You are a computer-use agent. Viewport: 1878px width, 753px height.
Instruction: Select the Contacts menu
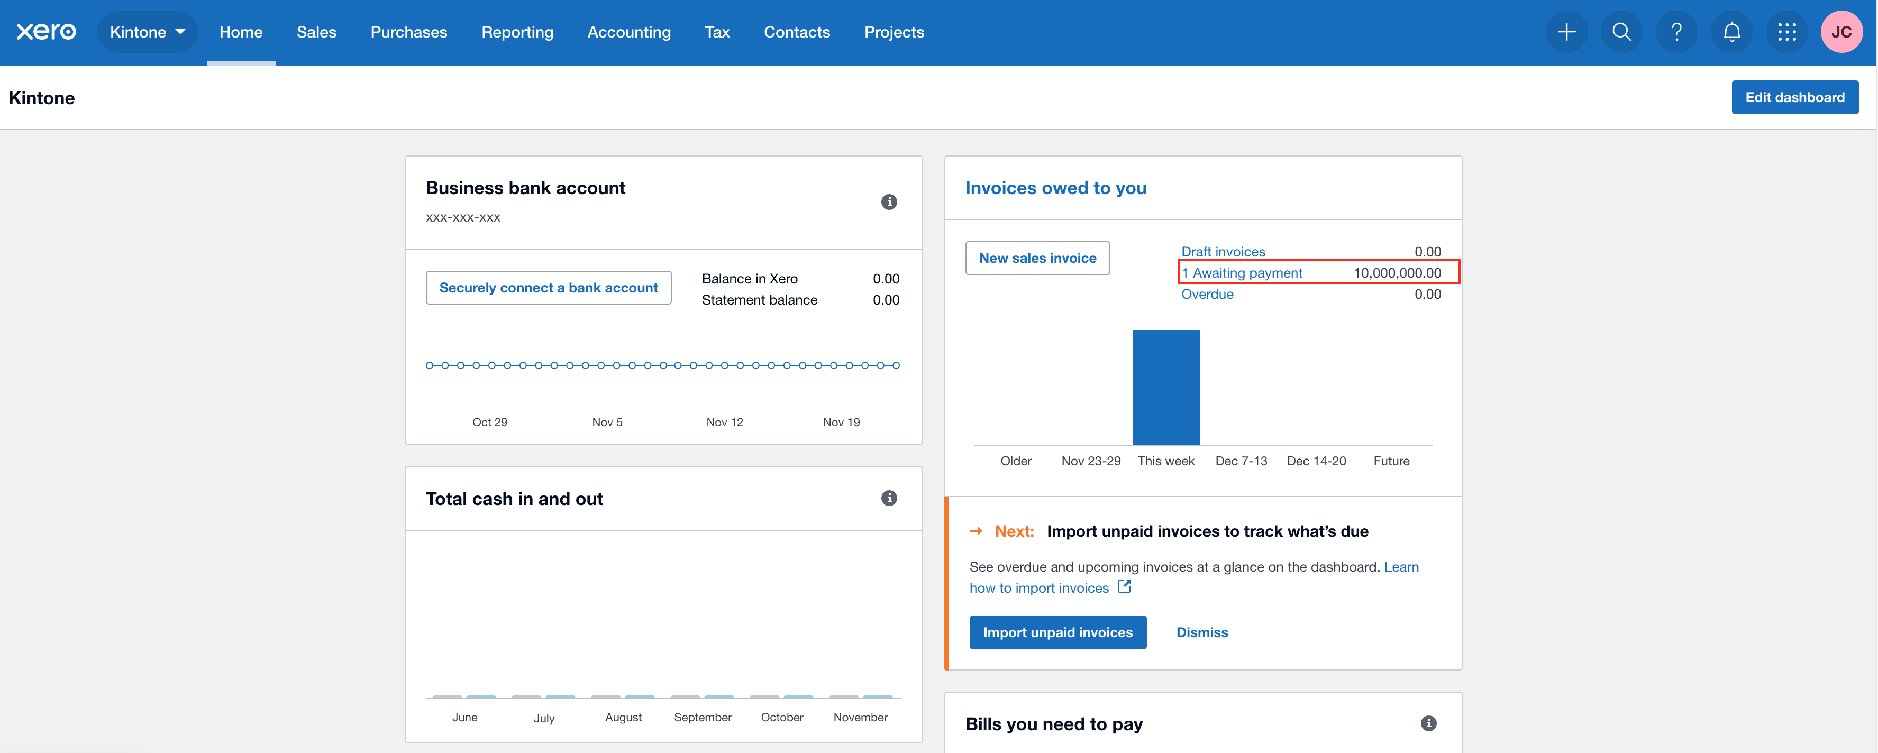(x=797, y=31)
